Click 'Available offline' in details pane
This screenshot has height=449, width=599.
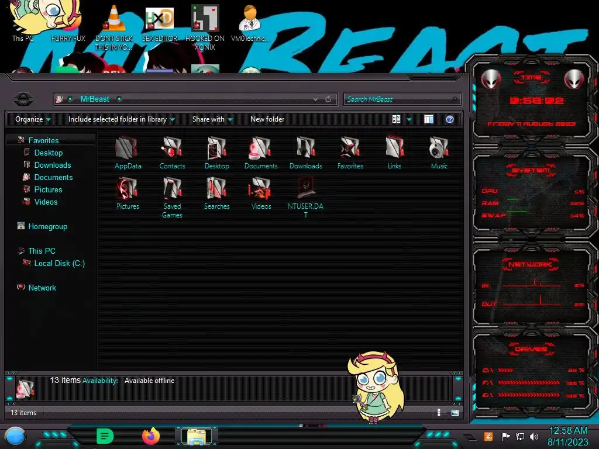click(149, 380)
